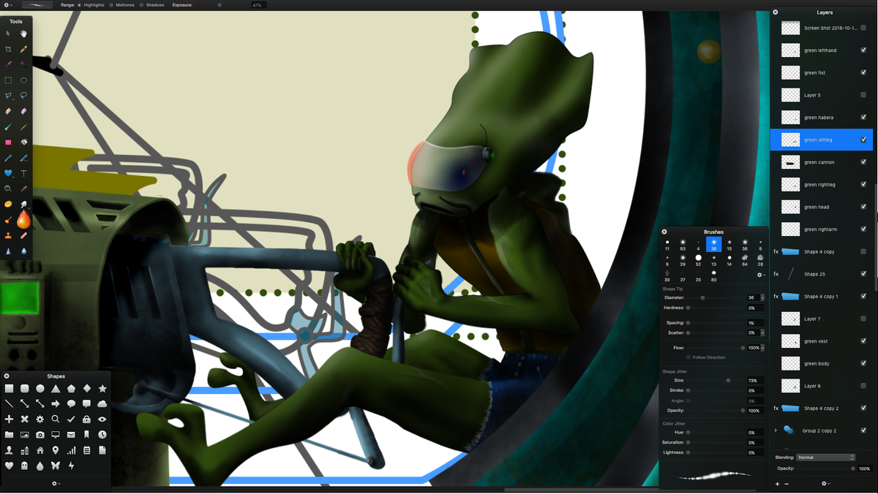Select the Rectangular Marquee tool
878x494 pixels.
coord(8,80)
